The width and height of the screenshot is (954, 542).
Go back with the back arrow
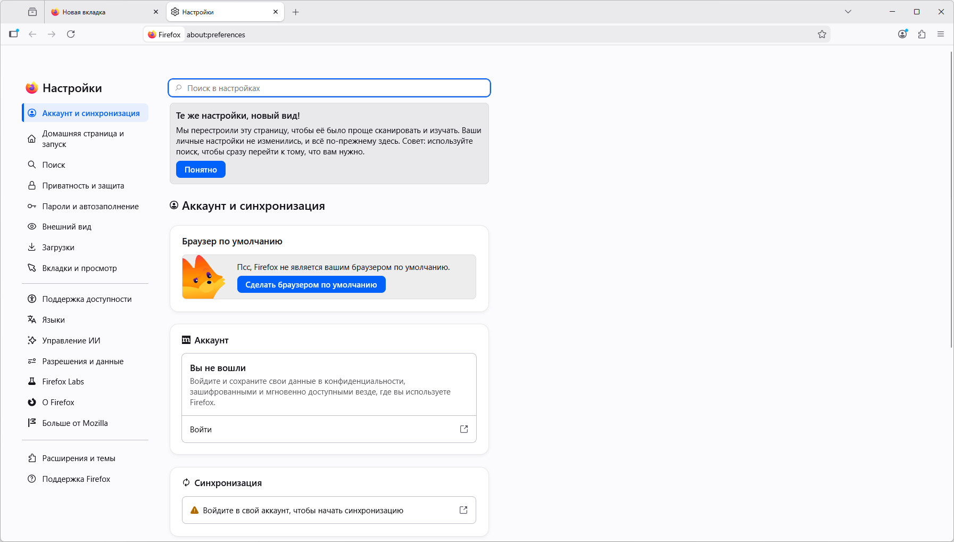(x=32, y=34)
